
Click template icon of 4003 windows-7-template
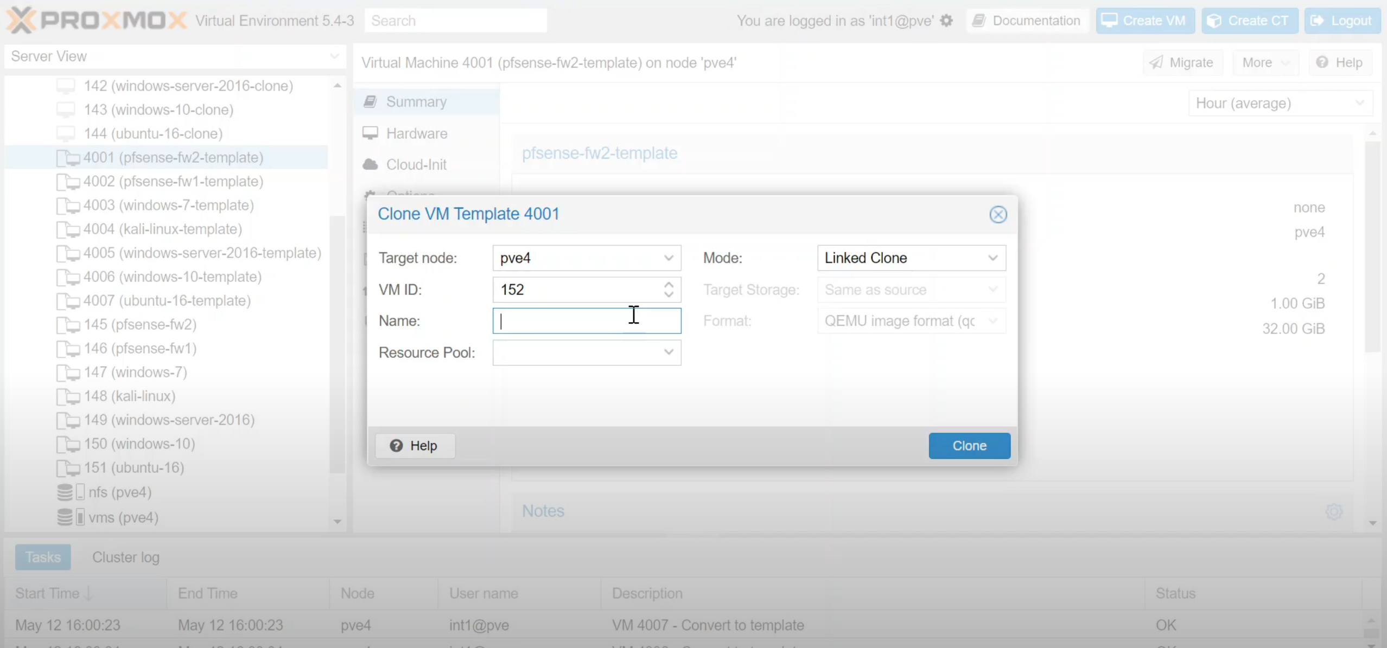pos(68,206)
